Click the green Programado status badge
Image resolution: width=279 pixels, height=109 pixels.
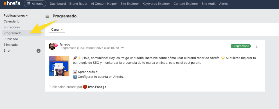(x=241, y=46)
